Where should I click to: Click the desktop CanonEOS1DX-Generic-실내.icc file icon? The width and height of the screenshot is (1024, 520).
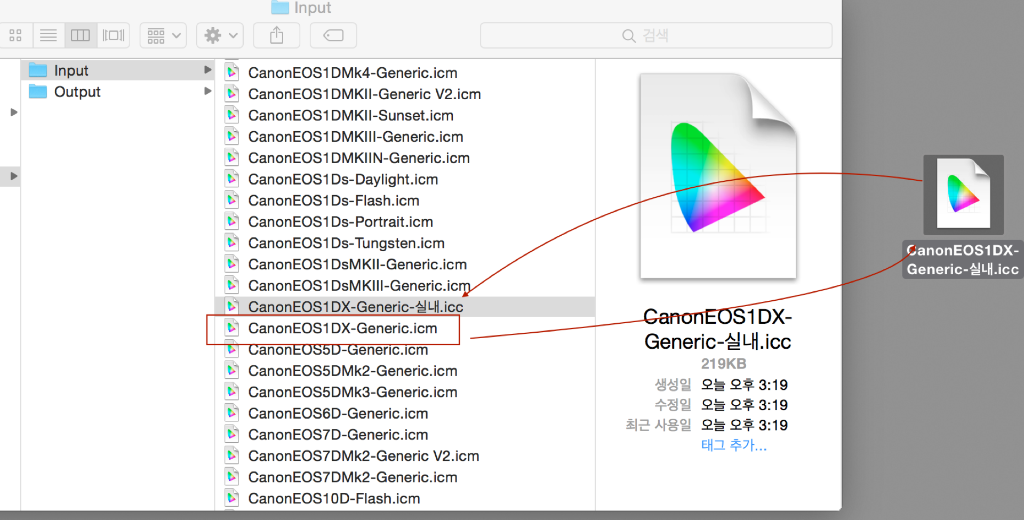(x=963, y=195)
